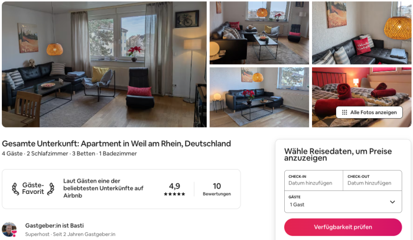413x240 pixels.
Task: Open the top middle photo with the coffee table
Action: click(259, 33)
